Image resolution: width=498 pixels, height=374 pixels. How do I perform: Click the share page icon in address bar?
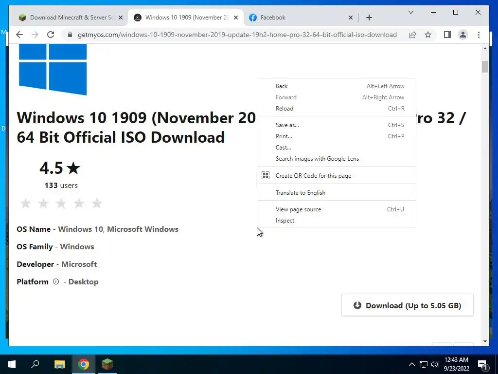pyautogui.click(x=412, y=35)
